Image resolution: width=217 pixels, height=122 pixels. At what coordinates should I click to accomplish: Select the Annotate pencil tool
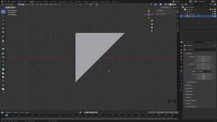click(3, 37)
